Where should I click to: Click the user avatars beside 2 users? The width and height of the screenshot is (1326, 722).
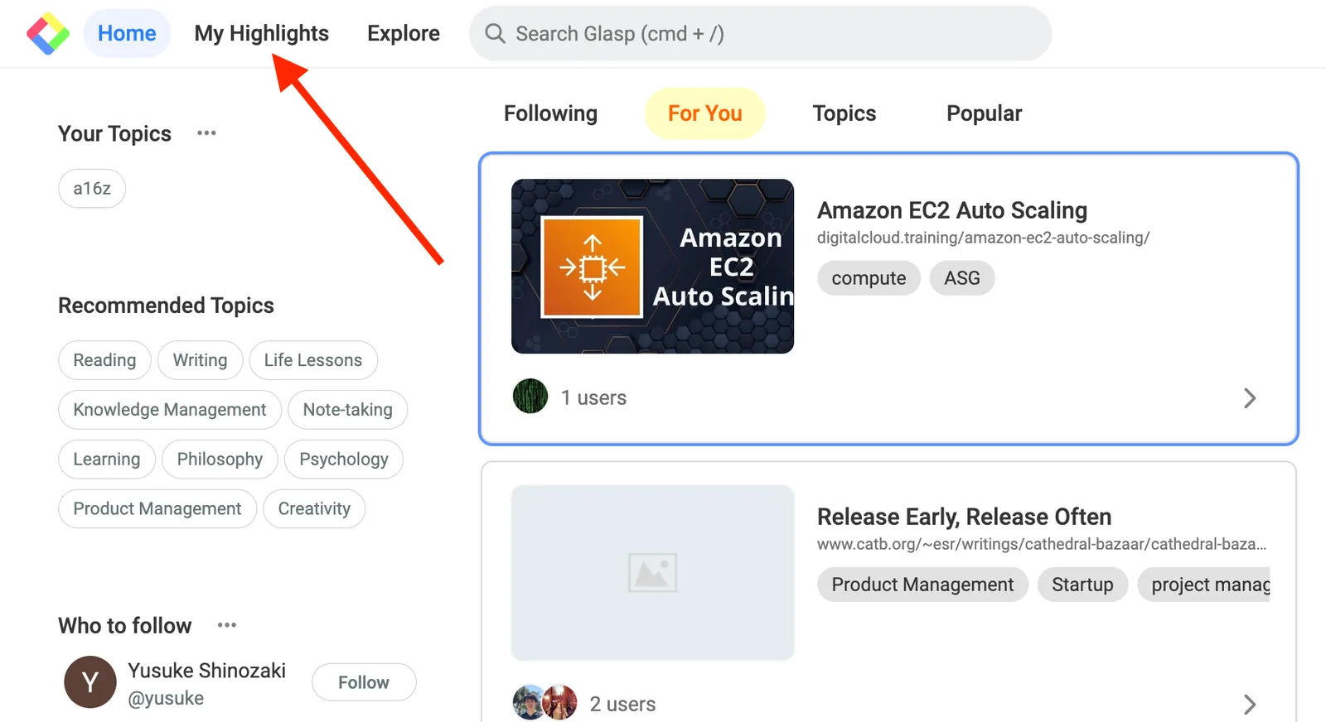pos(545,703)
